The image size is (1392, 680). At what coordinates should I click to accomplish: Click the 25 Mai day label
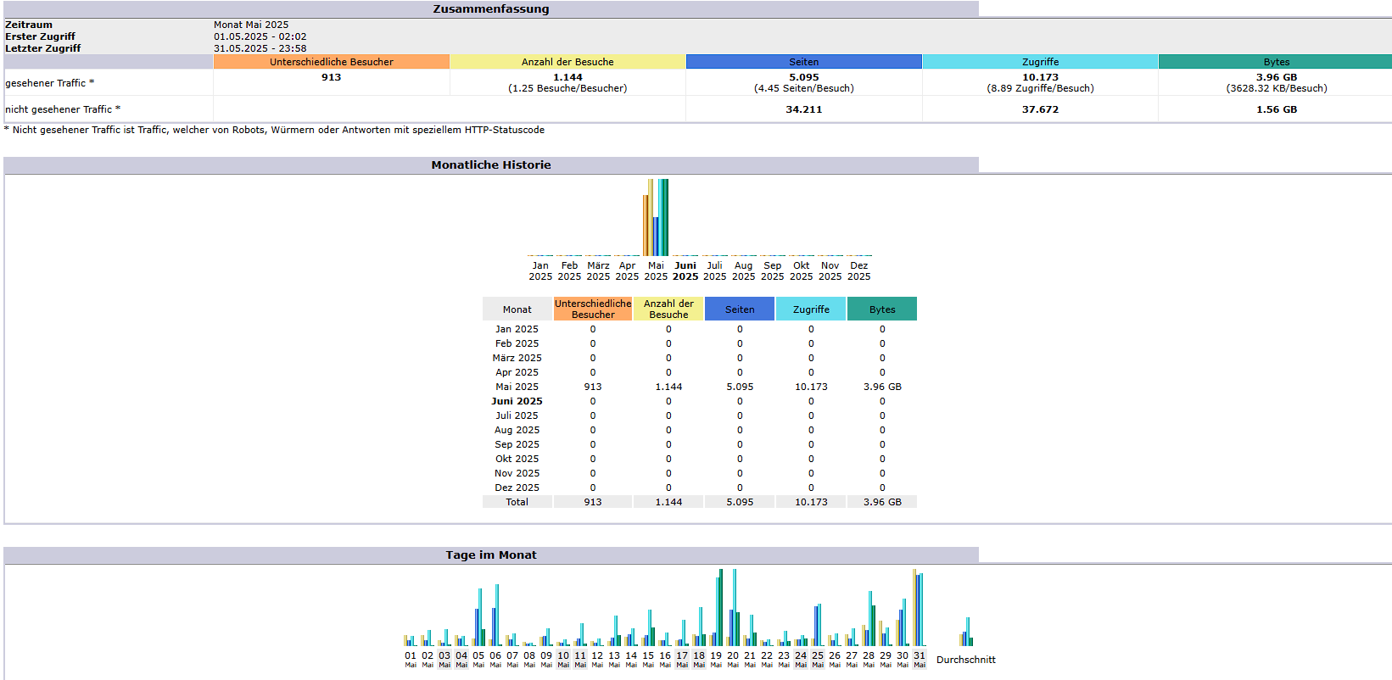[x=818, y=659]
